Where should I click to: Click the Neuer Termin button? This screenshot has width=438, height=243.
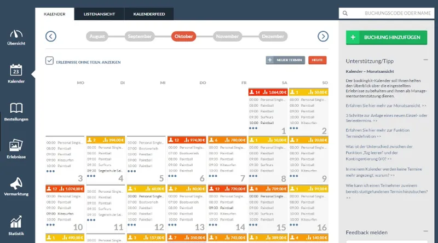coord(285,60)
